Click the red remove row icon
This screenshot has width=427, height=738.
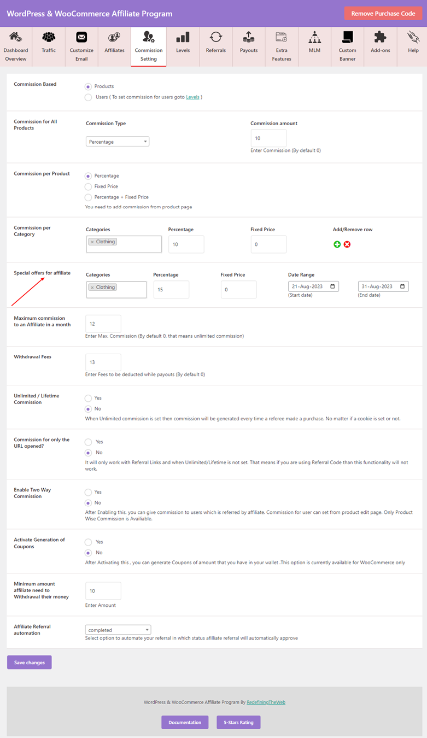click(x=347, y=244)
